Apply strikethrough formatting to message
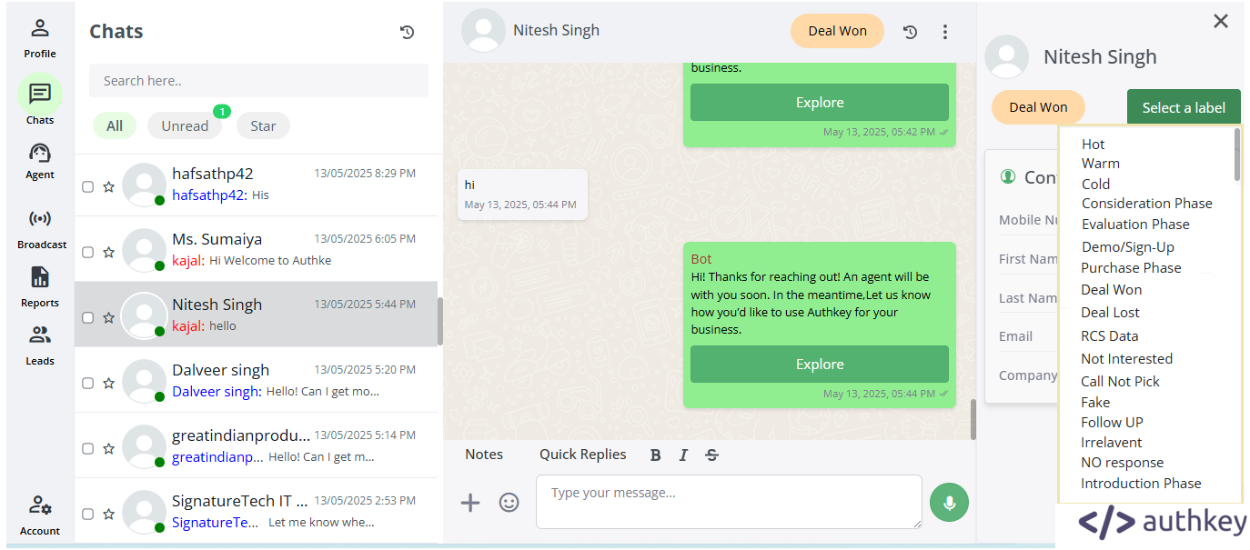This screenshot has height=550, width=1250. click(x=712, y=455)
